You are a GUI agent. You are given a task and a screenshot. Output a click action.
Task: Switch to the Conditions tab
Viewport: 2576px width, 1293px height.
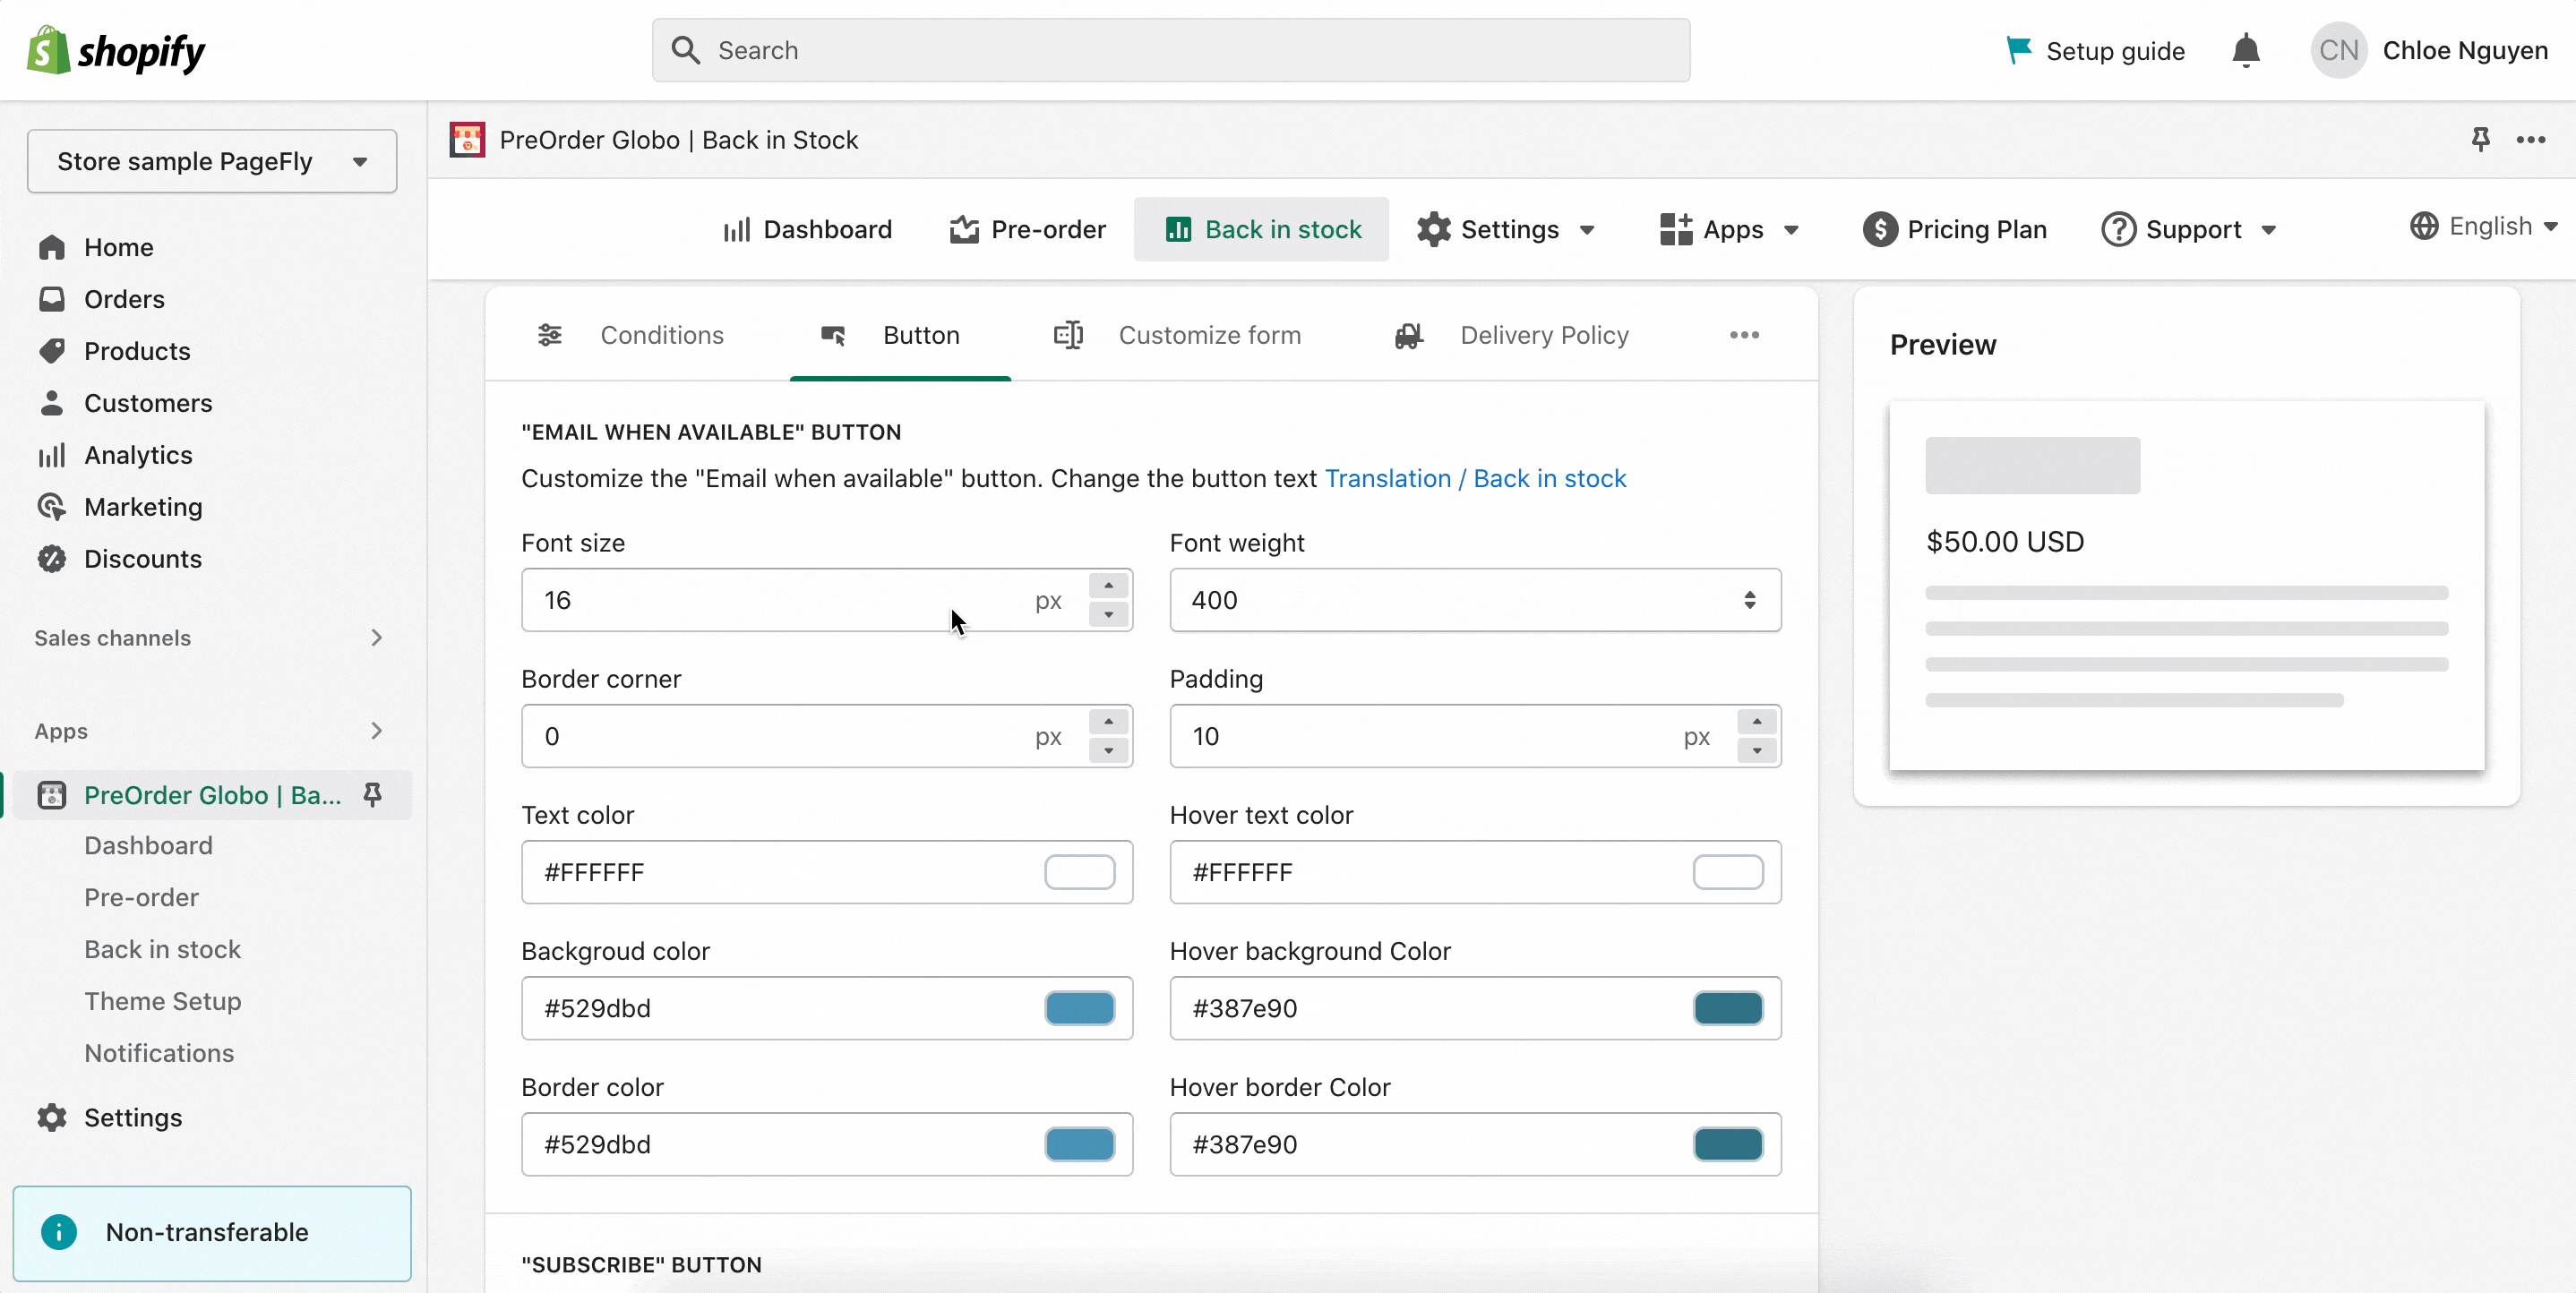tap(632, 335)
